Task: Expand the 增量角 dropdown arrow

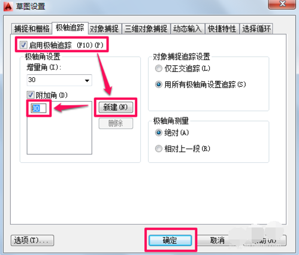Action: (x=87, y=80)
